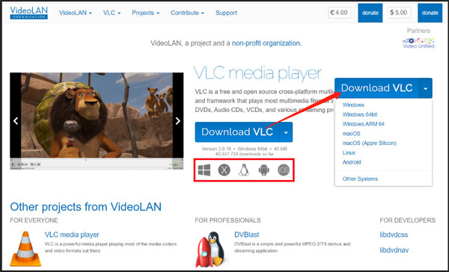Click the euro 4.00 donation field

point(339,13)
